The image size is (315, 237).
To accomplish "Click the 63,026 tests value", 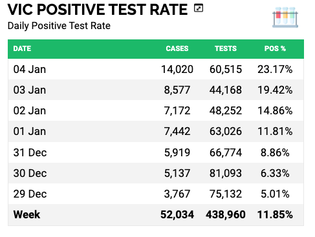I will pyautogui.click(x=226, y=131).
